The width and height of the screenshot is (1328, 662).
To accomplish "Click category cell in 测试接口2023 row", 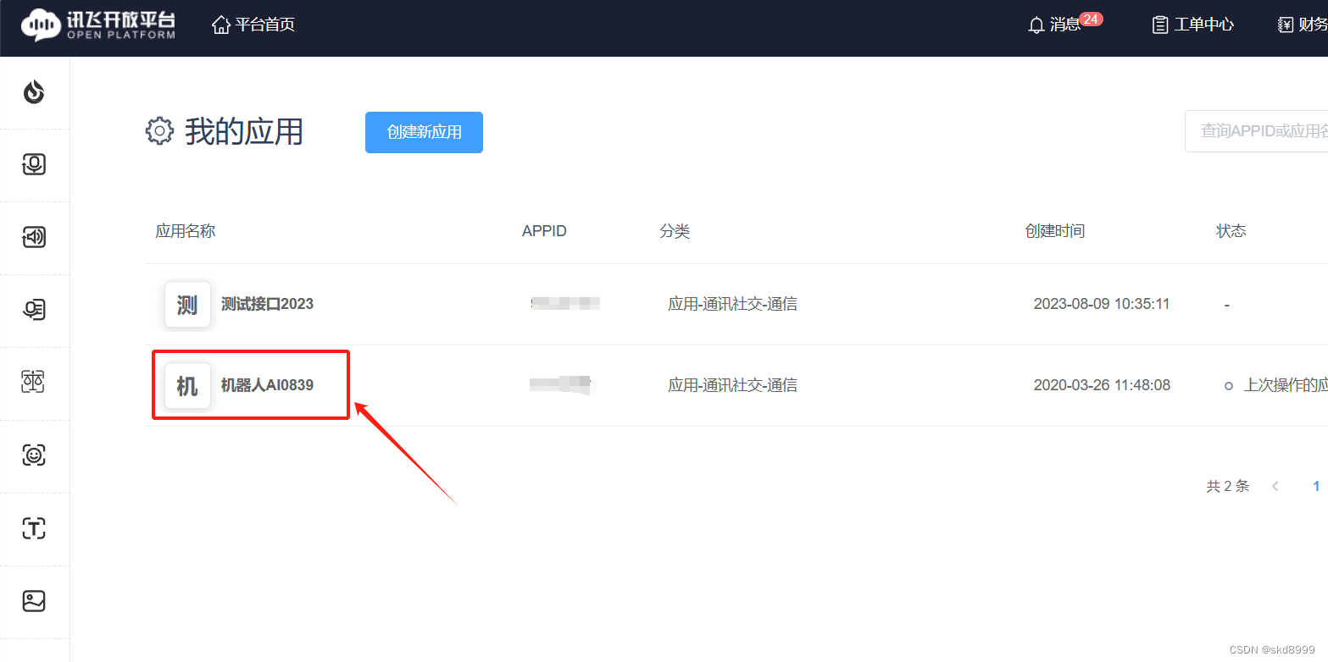I will click(x=732, y=304).
